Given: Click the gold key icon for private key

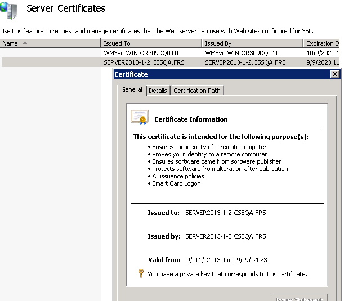Looking at the screenshot, I should point(141,274).
